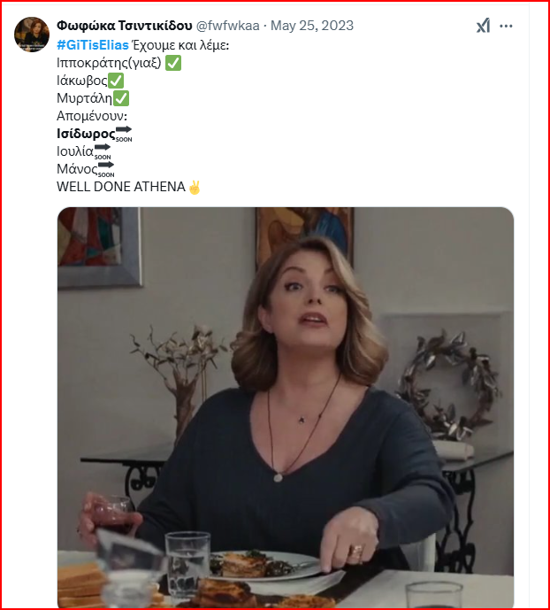This screenshot has height=610, width=550.
Task: Click the Ιπποκράτης(γιαξ) text
Action: coord(109,63)
